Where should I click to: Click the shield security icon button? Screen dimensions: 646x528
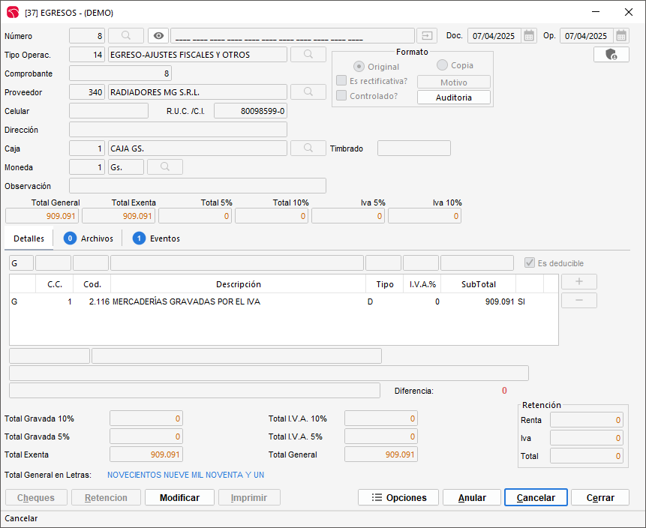click(x=611, y=55)
